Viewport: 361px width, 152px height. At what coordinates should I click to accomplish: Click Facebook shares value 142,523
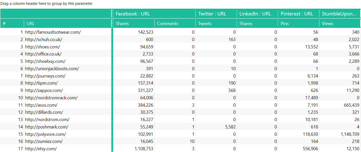(x=134, y=32)
